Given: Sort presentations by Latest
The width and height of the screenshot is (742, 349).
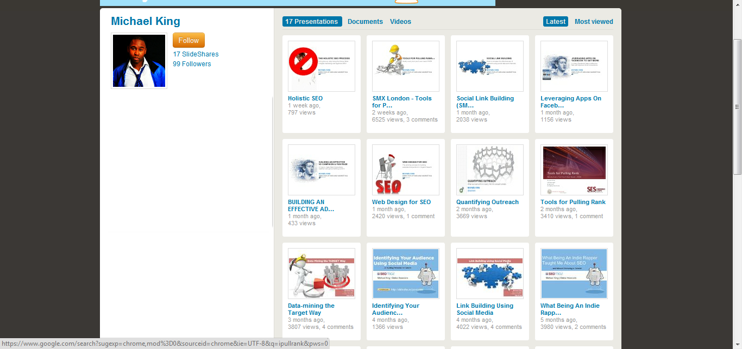Looking at the screenshot, I should click(x=556, y=22).
